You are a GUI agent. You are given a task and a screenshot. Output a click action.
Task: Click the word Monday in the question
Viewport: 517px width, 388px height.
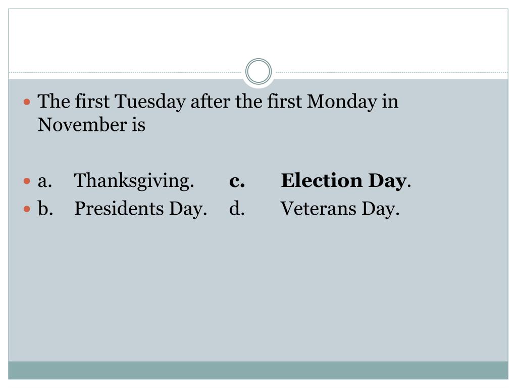(342, 101)
